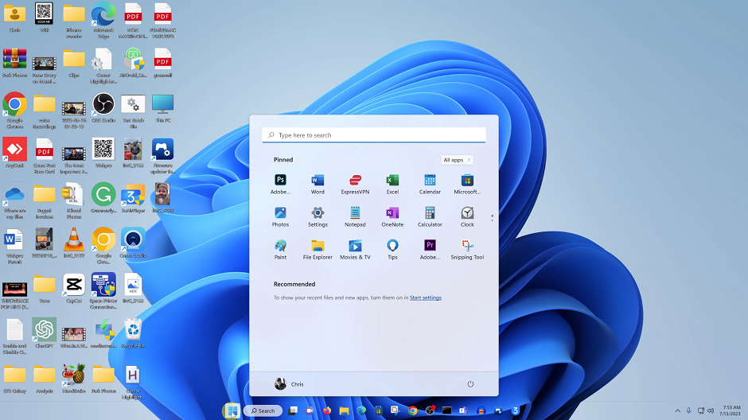
Task: Show hidden icons in the system tray
Action: pyautogui.click(x=678, y=410)
